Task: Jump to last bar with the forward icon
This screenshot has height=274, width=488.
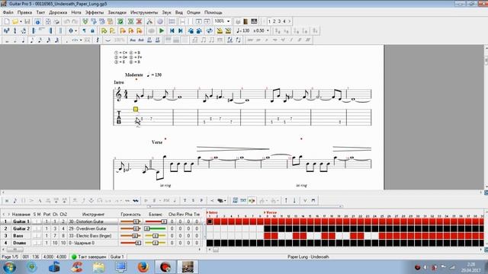Action: pyautogui.click(x=180, y=30)
